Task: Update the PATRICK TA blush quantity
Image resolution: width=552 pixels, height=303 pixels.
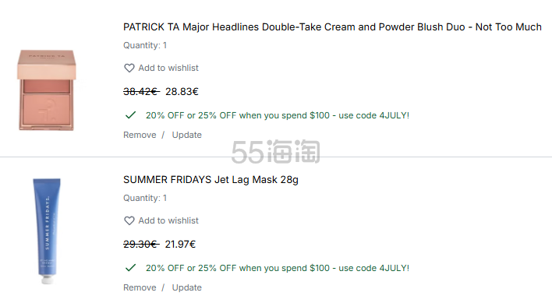Action: tap(186, 135)
